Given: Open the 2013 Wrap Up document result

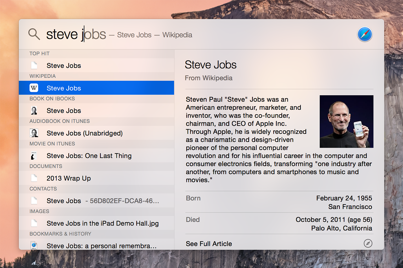Looking at the screenshot, I should [x=96, y=178].
